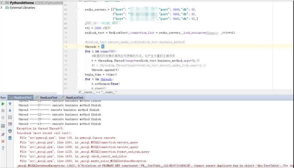Viewport: 294px width, 168px height.
Task: Collapse the redis_servers list fold marker
Action: 77,10
